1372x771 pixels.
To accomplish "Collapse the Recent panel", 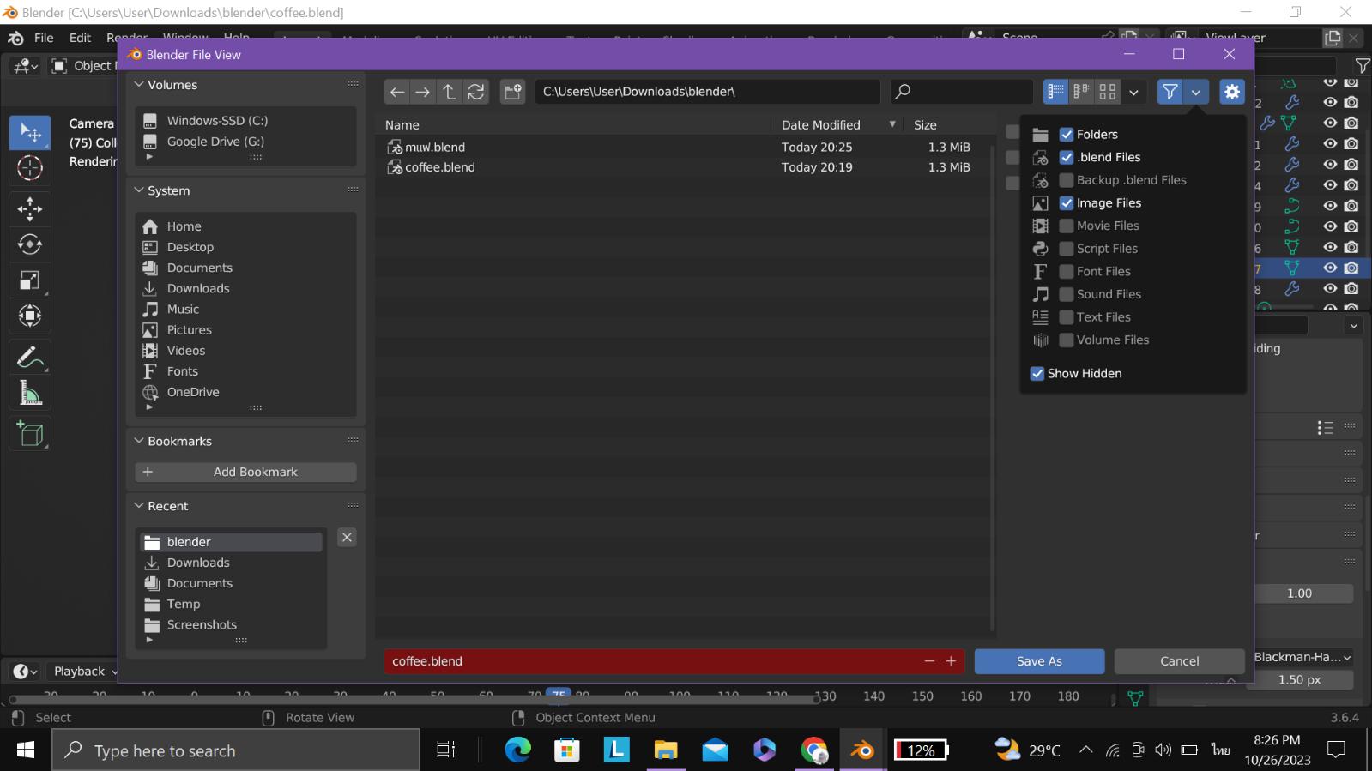I will point(139,506).
